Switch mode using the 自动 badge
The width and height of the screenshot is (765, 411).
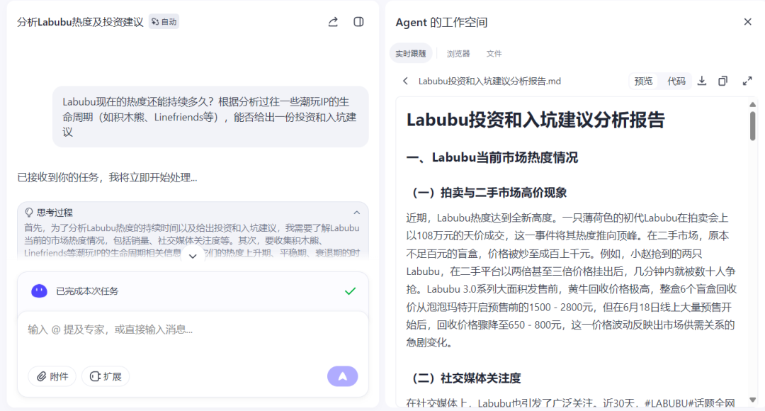click(x=164, y=22)
